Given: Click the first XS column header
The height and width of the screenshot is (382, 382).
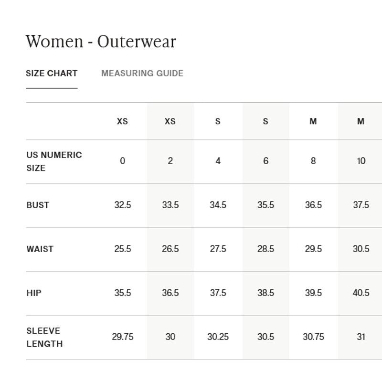Looking at the screenshot, I should [x=122, y=121].
